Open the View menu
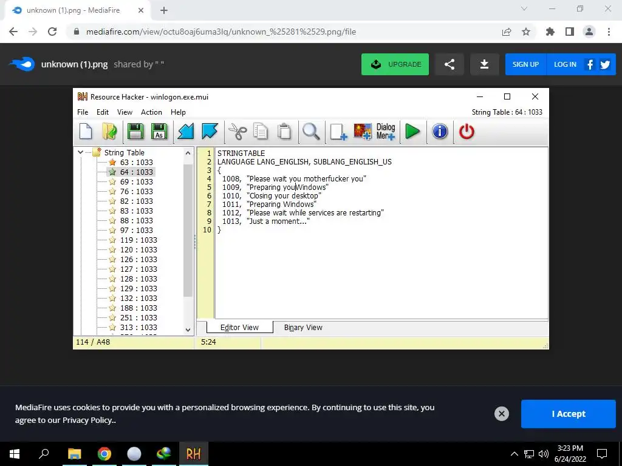This screenshot has height=466, width=622. tap(125, 112)
